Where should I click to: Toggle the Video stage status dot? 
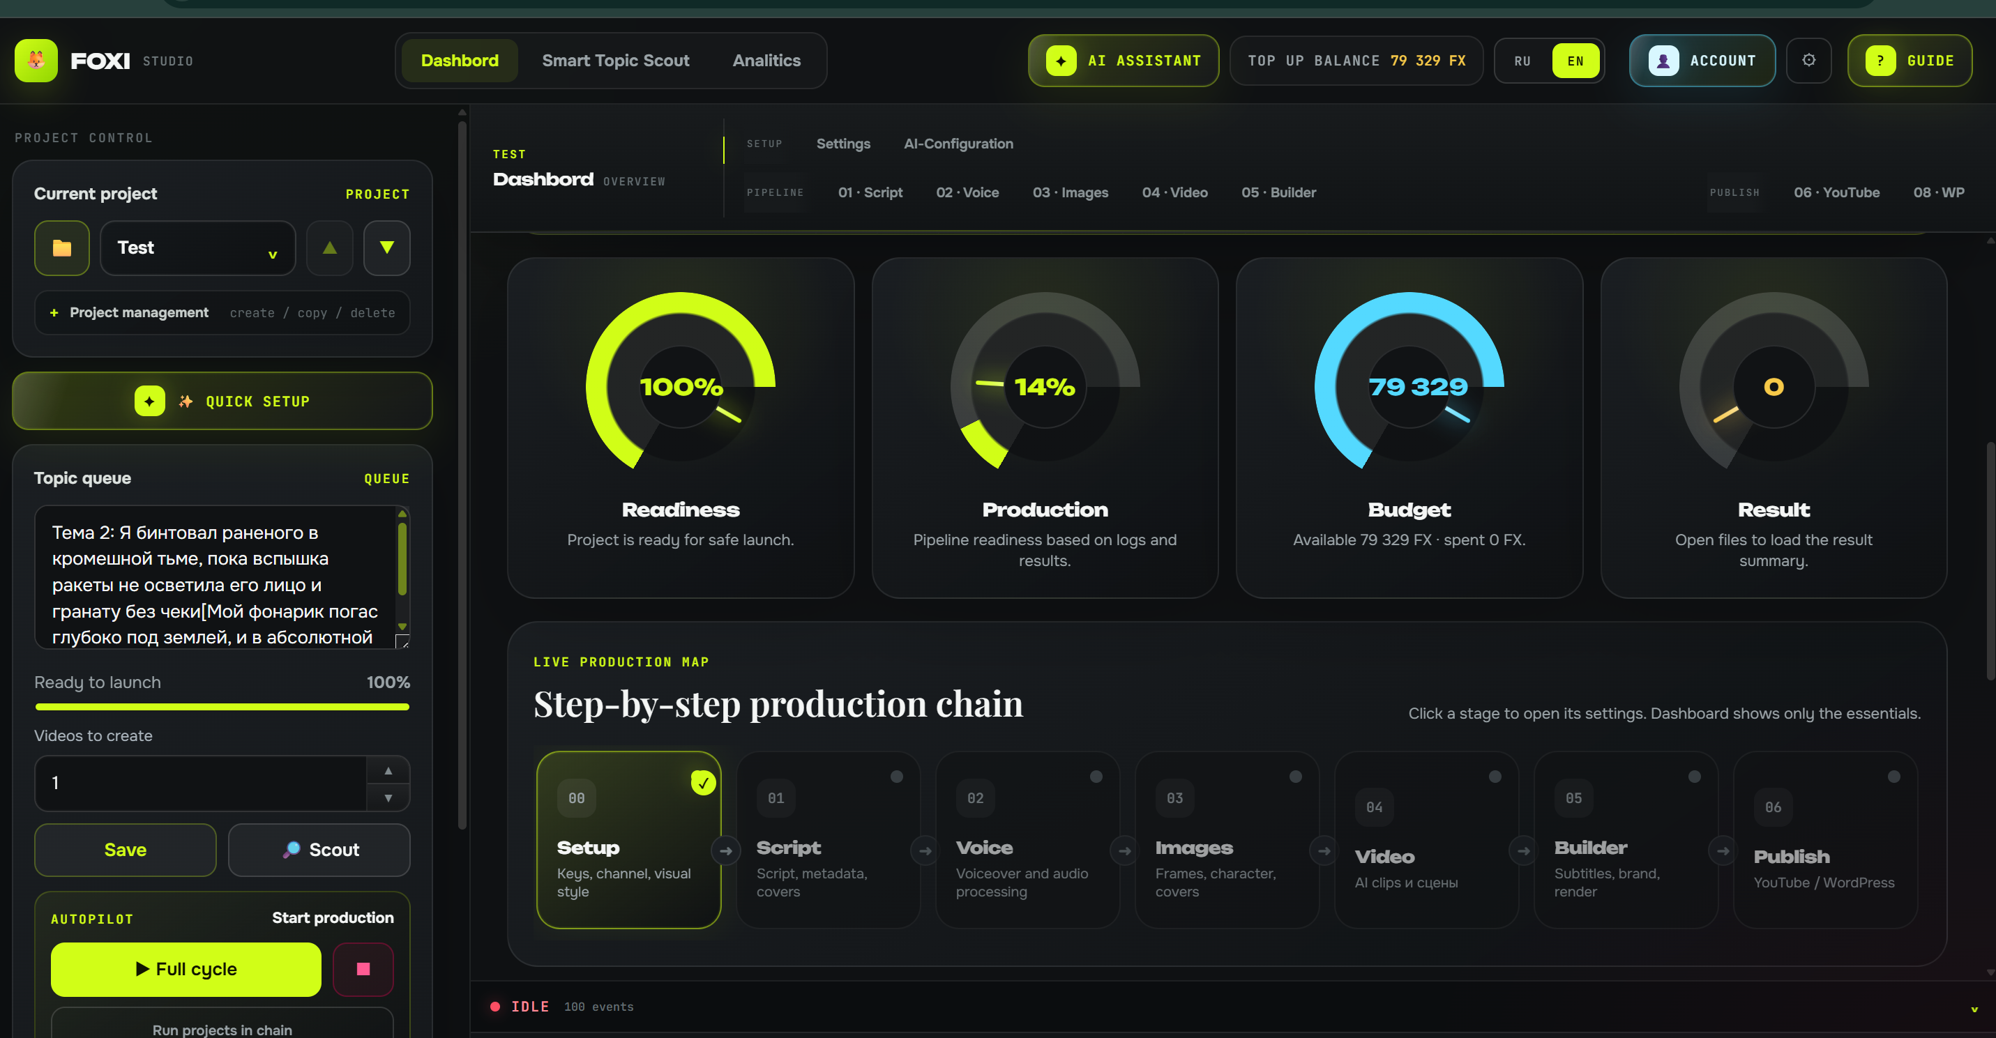pos(1495,776)
